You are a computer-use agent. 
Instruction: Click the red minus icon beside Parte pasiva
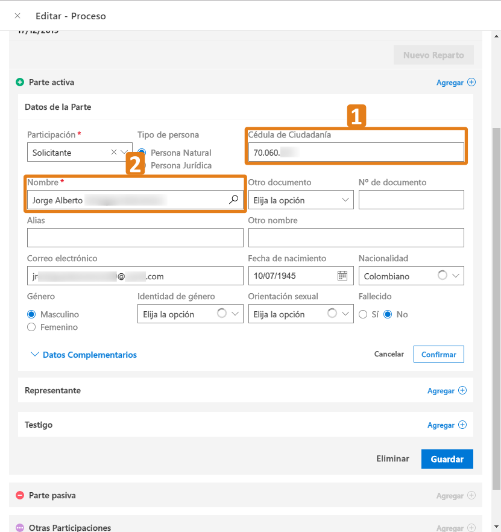tap(20, 495)
